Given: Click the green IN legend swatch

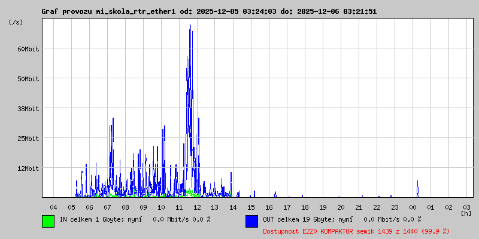Looking at the screenshot, I should click(x=48, y=221).
